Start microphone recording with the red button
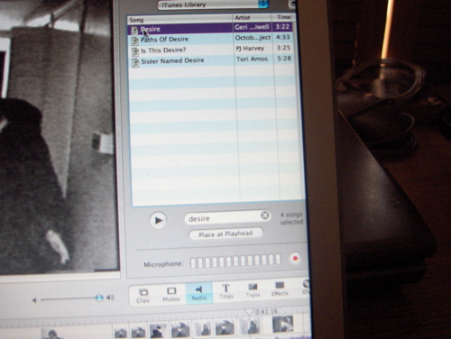 tap(295, 258)
